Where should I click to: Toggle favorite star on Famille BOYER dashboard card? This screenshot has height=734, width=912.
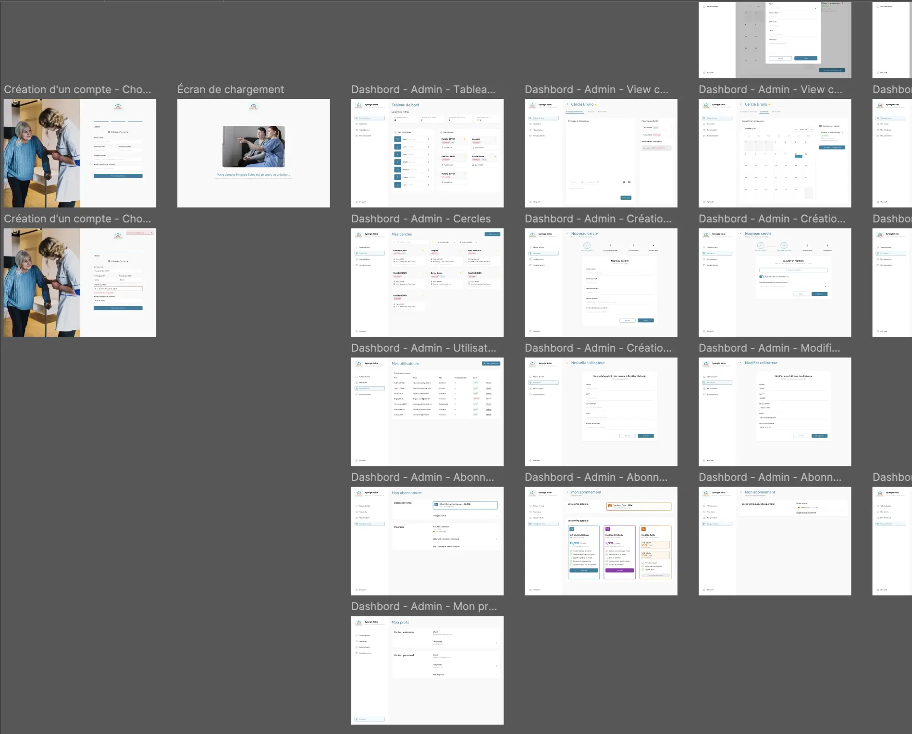tap(465, 139)
